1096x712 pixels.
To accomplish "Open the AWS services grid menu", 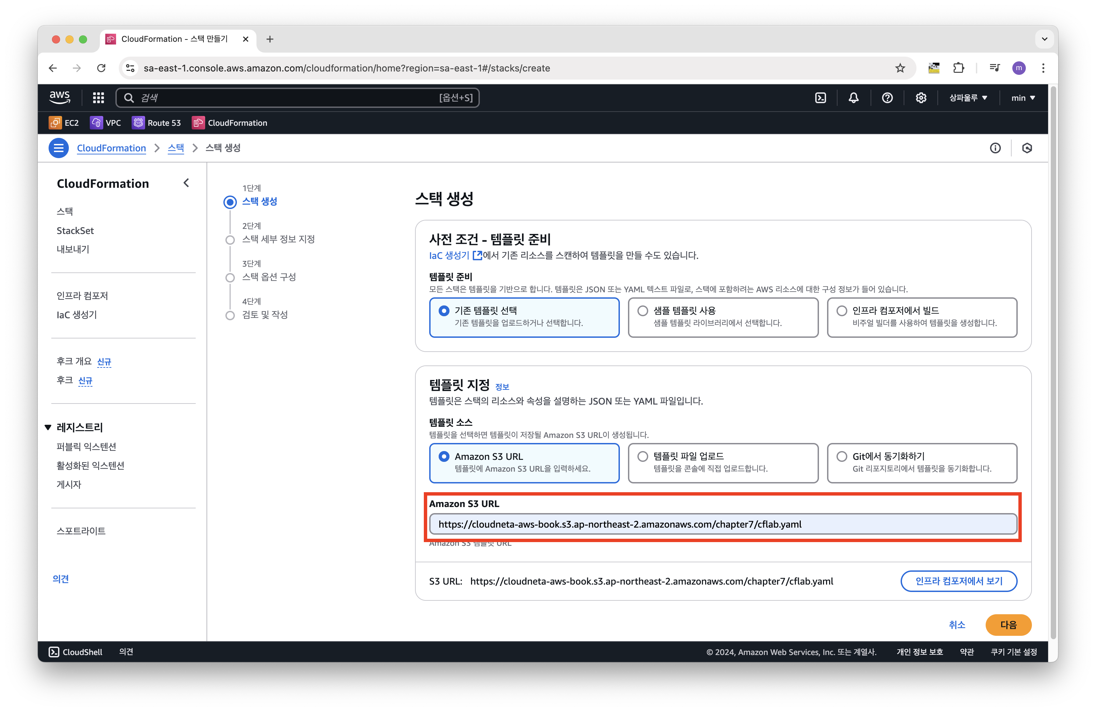I will [x=98, y=97].
